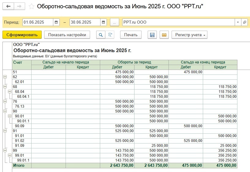Click the Сформировать button
The height and width of the screenshot is (172, 250).
tap(22, 35)
